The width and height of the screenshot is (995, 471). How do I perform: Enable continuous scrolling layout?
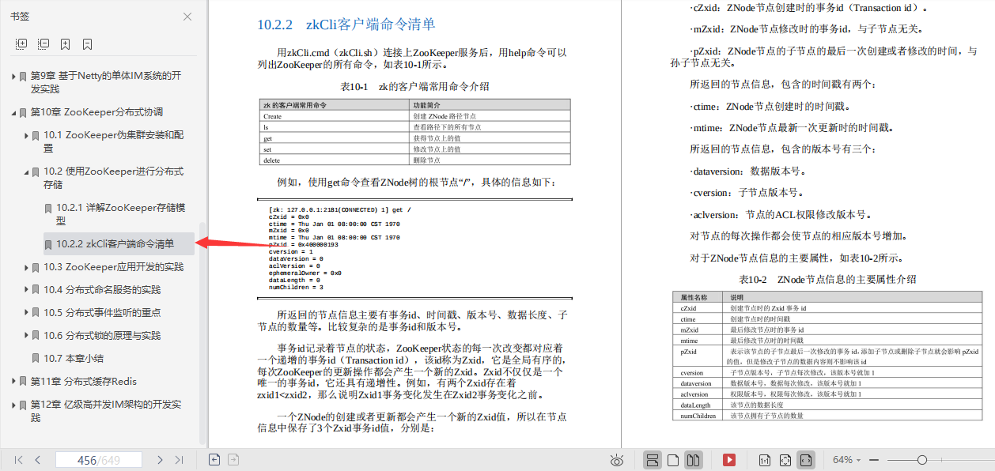pyautogui.click(x=653, y=459)
